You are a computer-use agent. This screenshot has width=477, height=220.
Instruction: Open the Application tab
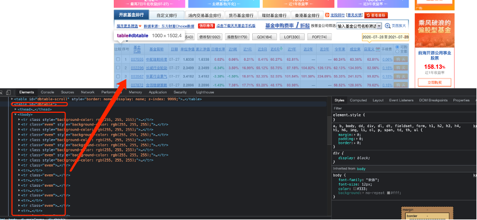click(x=157, y=92)
